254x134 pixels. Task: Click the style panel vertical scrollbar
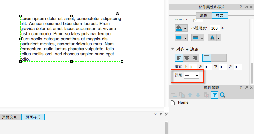252,73
